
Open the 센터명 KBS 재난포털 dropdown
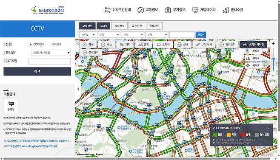(x=51, y=53)
